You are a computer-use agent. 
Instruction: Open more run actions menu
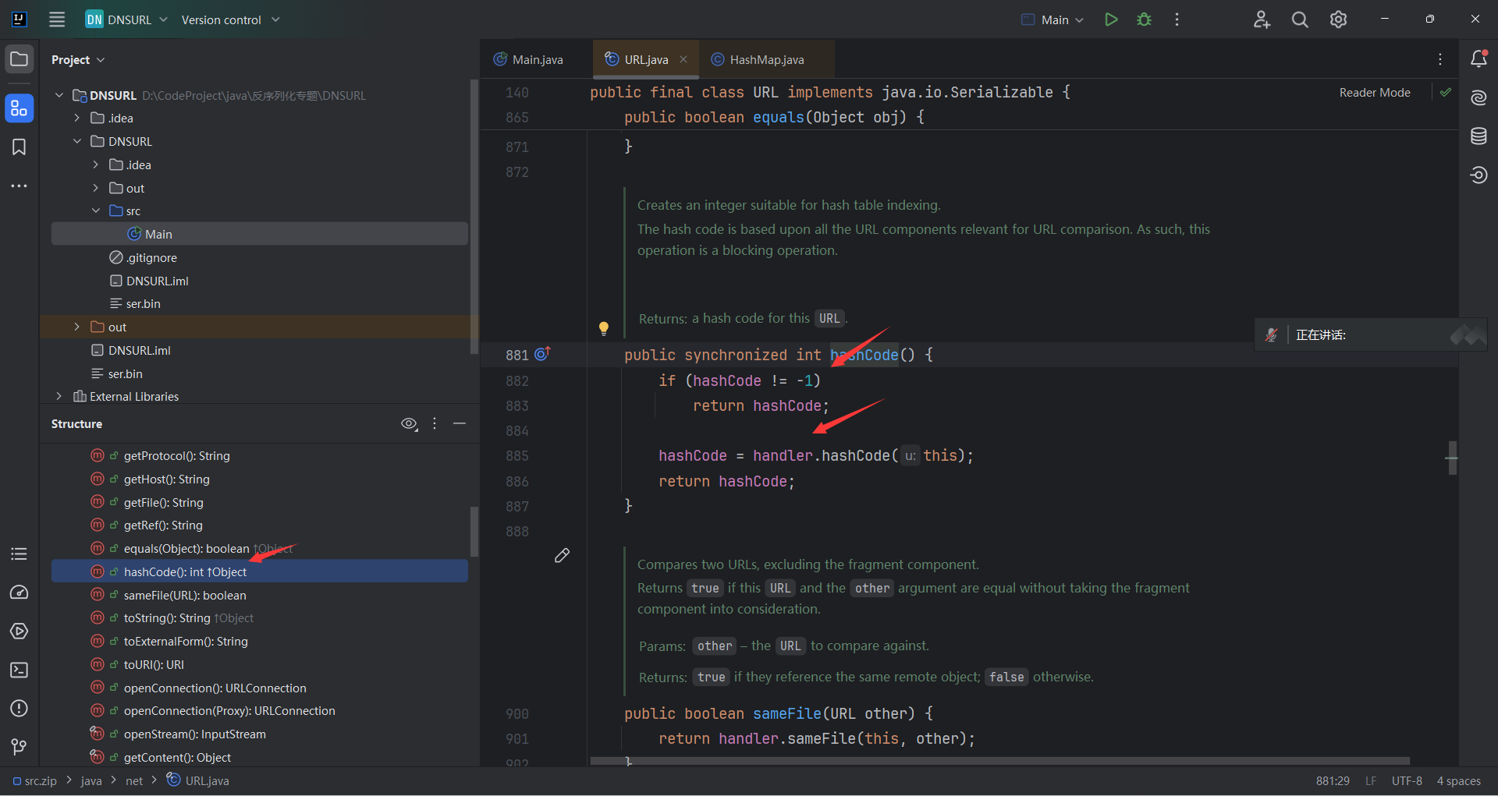click(1177, 19)
